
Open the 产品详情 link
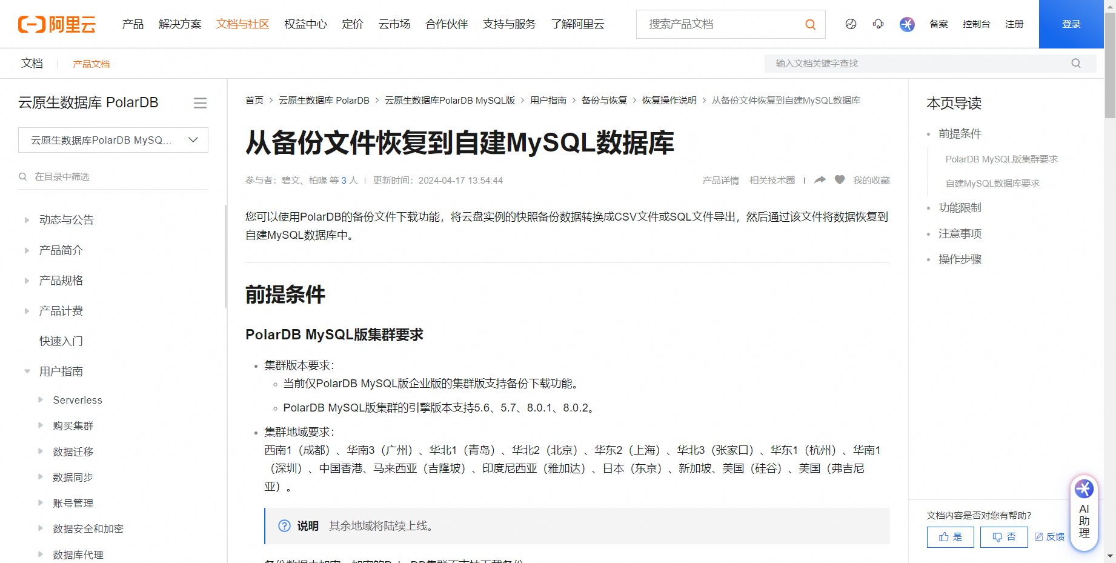[x=720, y=180]
